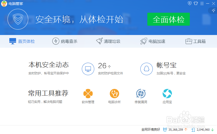Screen dimensions: 217x134
Task: Close the 电脑管家 window
Action: click(x=213, y=3)
